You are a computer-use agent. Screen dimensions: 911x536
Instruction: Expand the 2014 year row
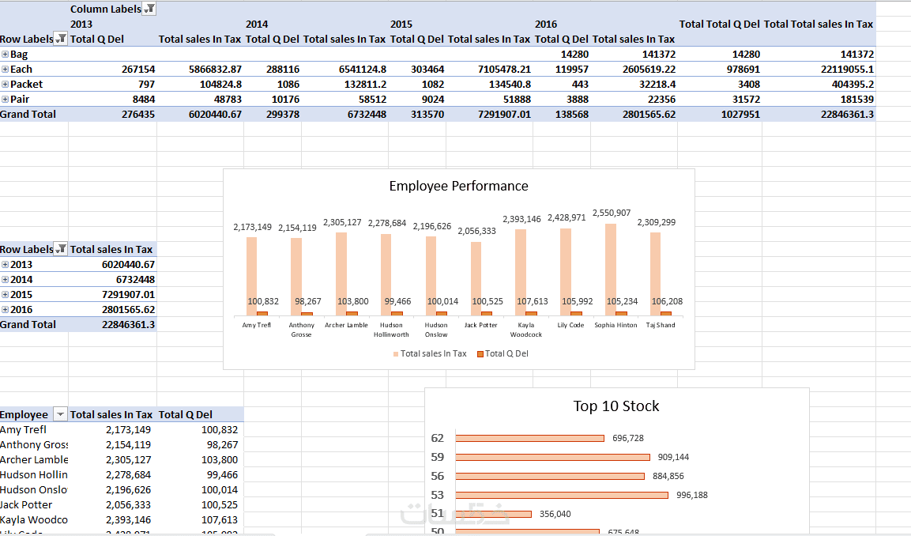coord(6,280)
